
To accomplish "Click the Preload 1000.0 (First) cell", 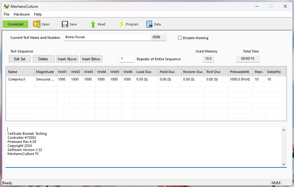I will (240, 79).
